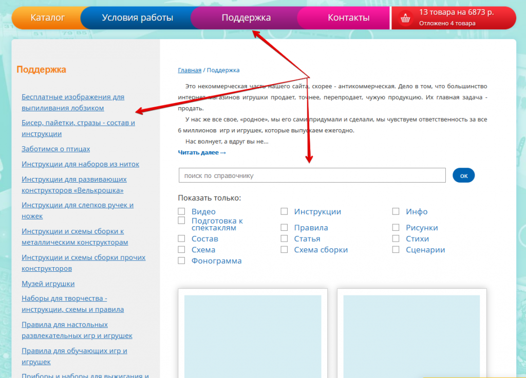Open the shopping basket icon
This screenshot has height=378, width=526.
(405, 18)
